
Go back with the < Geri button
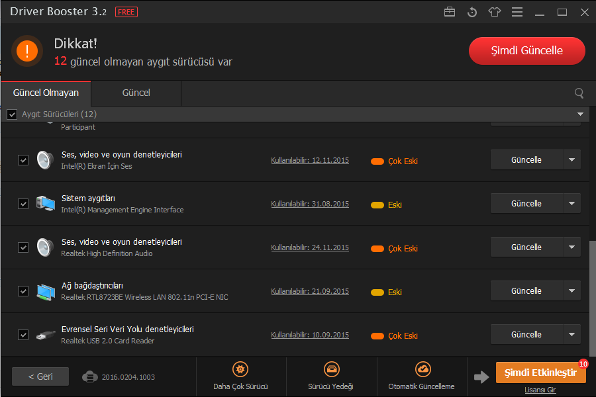coord(40,376)
